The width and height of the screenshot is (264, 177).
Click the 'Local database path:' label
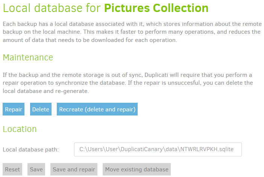coord(31,150)
